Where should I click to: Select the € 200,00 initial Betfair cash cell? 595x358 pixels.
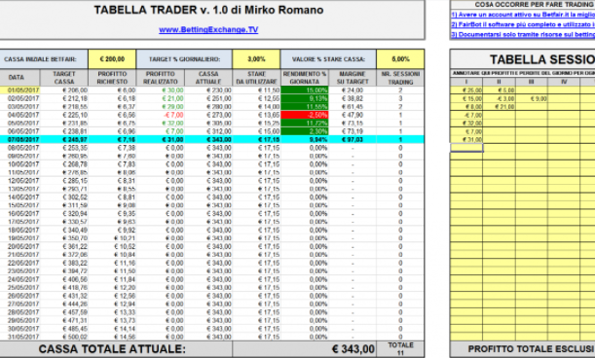coord(112,59)
